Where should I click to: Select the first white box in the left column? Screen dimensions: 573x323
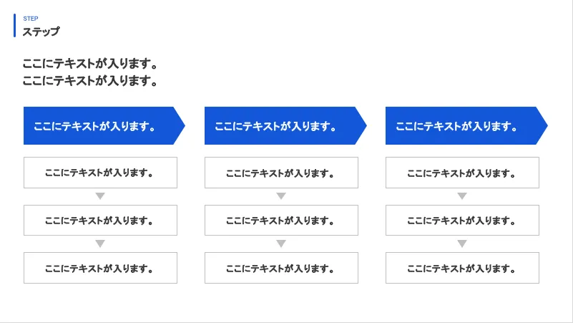[100, 173]
